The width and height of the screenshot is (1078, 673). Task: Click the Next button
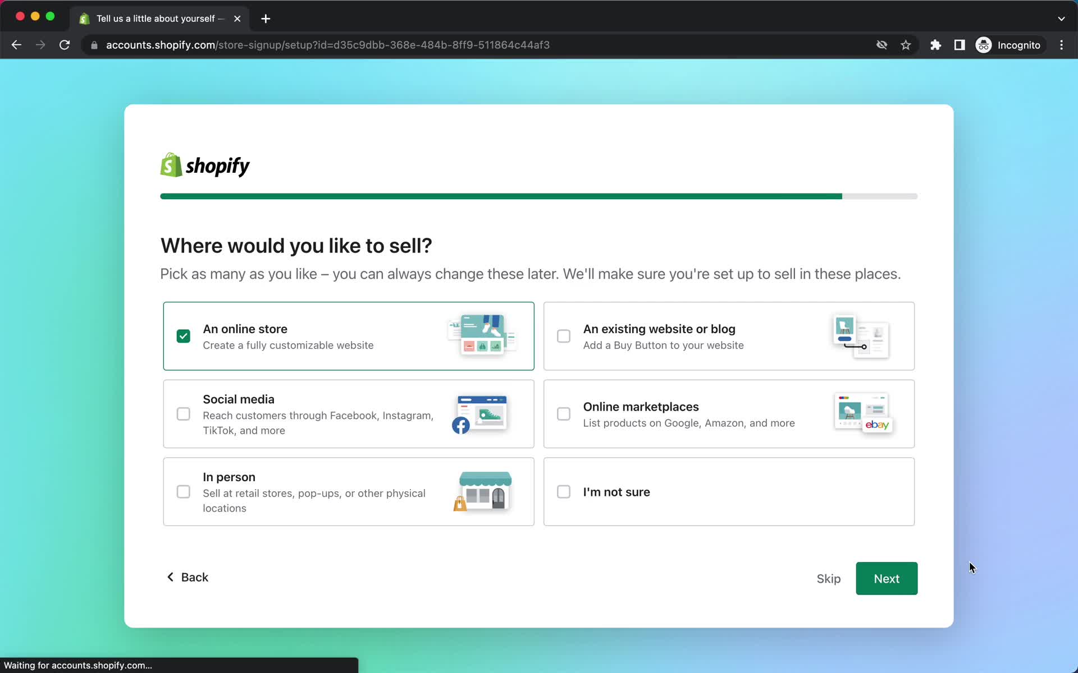[x=887, y=578]
